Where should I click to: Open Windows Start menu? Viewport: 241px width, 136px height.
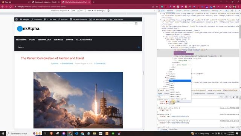point(3,133)
